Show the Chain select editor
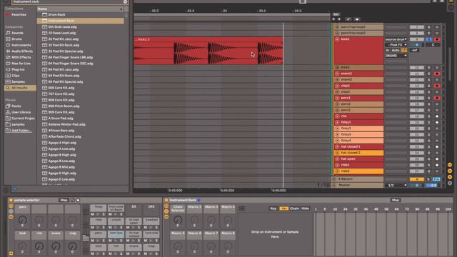 (294, 208)
